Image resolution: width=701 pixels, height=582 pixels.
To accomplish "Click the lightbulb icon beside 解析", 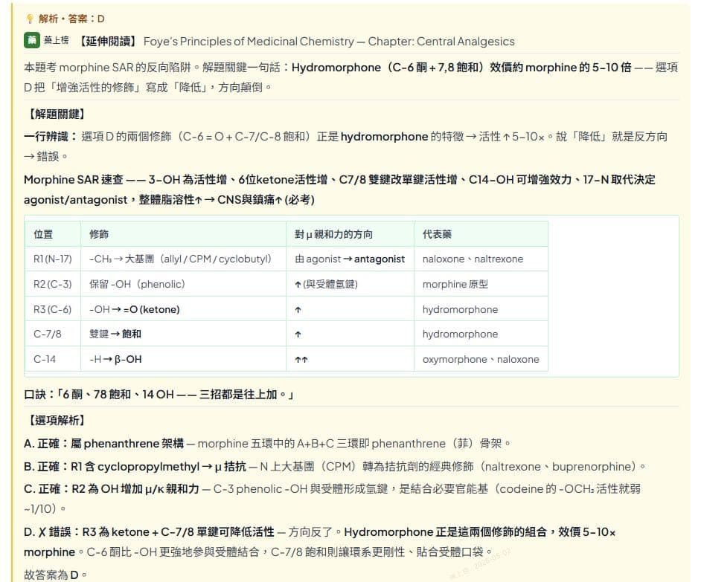I will [30, 19].
